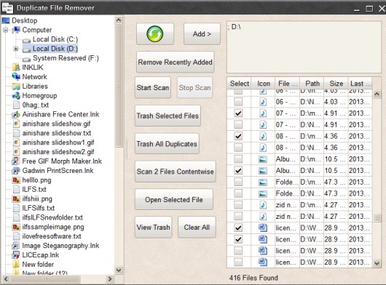This screenshot has width=386, height=285.
Task: Click document icon of last licen row
Action: [x=263, y=262]
